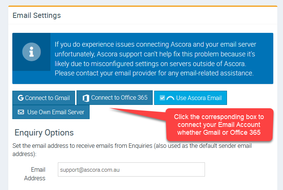283x190 pixels.
Task: Click the Office 365 logo icon
Action: pyautogui.click(x=85, y=98)
